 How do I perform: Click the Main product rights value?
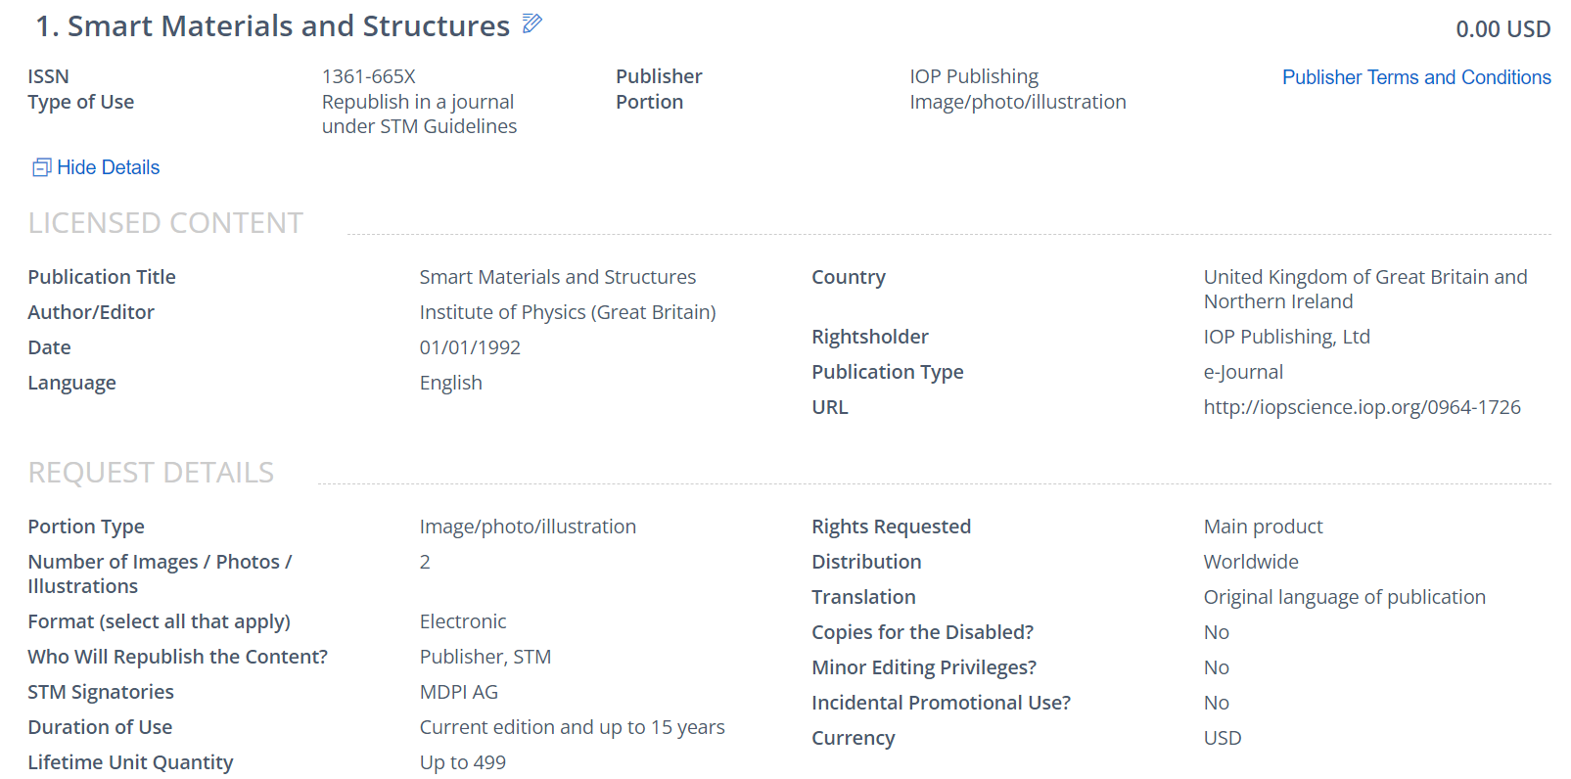click(x=1262, y=527)
